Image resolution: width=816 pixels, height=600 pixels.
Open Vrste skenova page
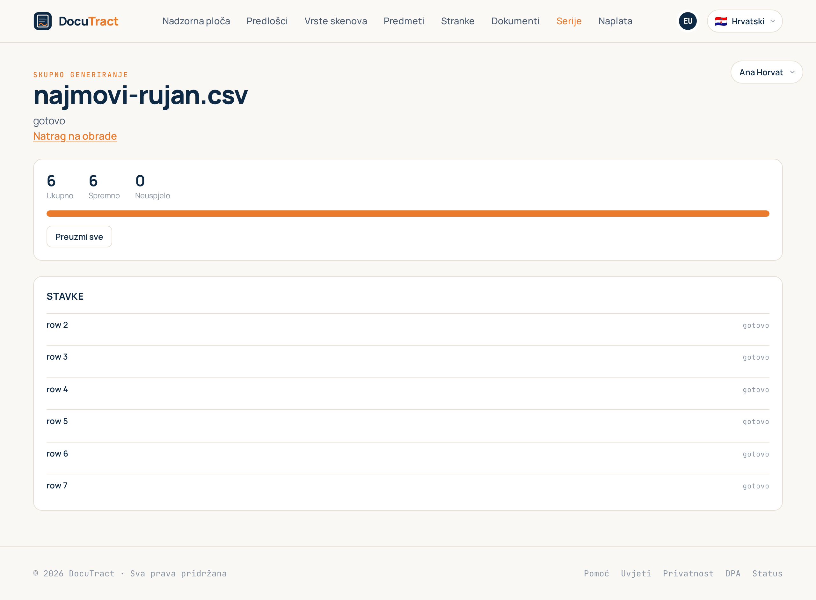(336, 21)
